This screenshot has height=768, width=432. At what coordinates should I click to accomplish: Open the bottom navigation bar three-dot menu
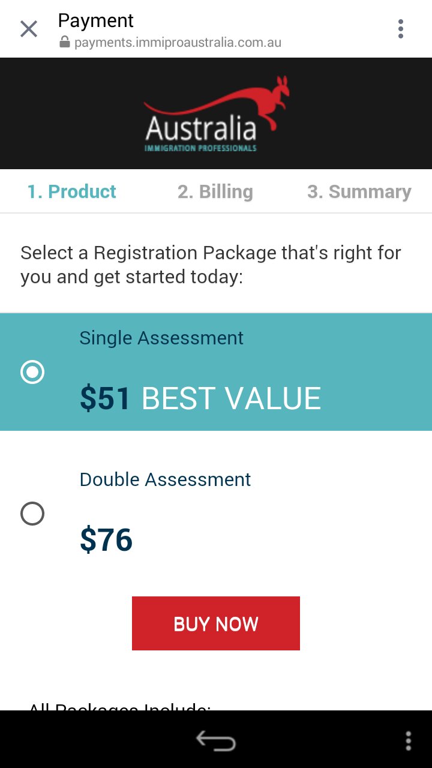pyautogui.click(x=408, y=740)
